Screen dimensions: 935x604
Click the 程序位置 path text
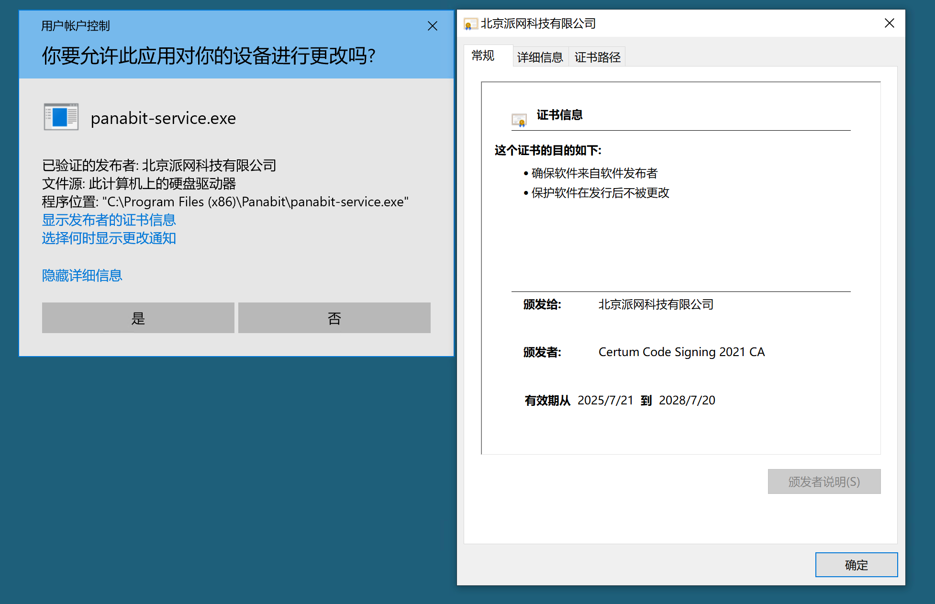(225, 201)
